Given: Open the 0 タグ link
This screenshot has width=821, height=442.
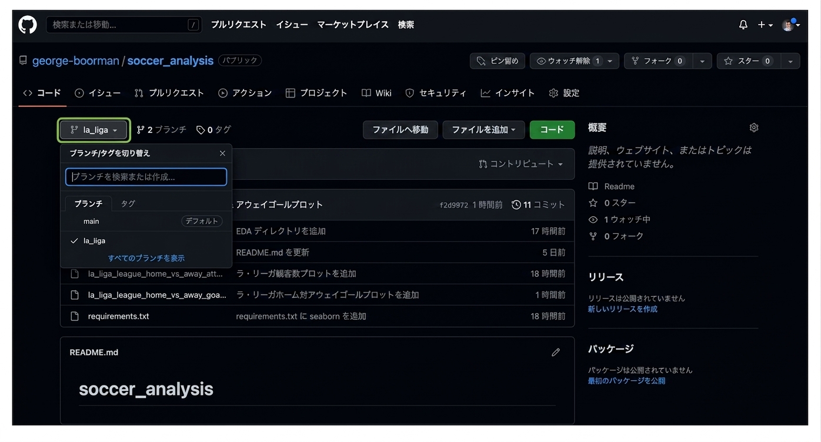Looking at the screenshot, I should click(213, 130).
